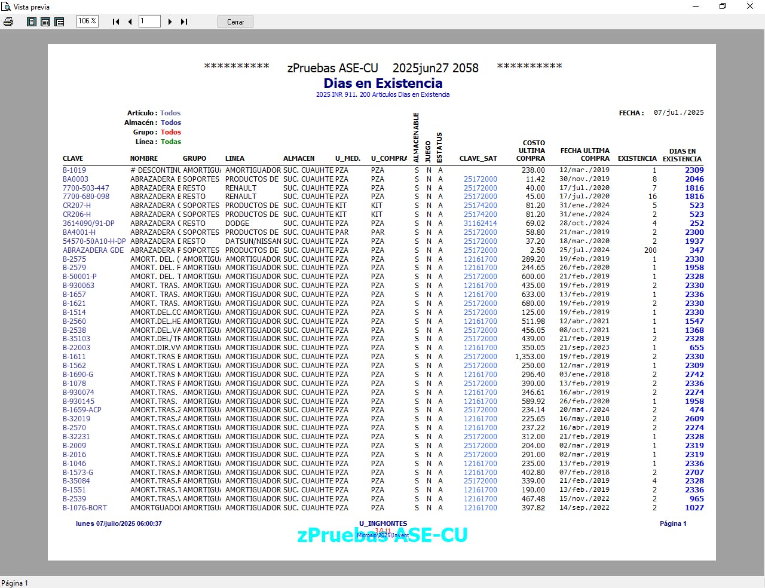Click clave B-50001-P
The image size is (765, 588).
click(79, 276)
